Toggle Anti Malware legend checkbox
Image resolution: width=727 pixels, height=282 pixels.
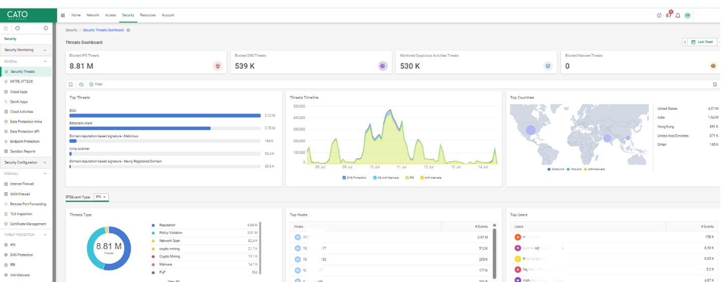(x=421, y=178)
